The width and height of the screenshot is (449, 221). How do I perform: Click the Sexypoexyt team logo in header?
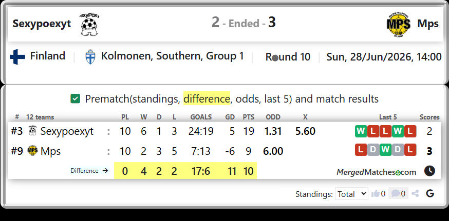(x=90, y=24)
